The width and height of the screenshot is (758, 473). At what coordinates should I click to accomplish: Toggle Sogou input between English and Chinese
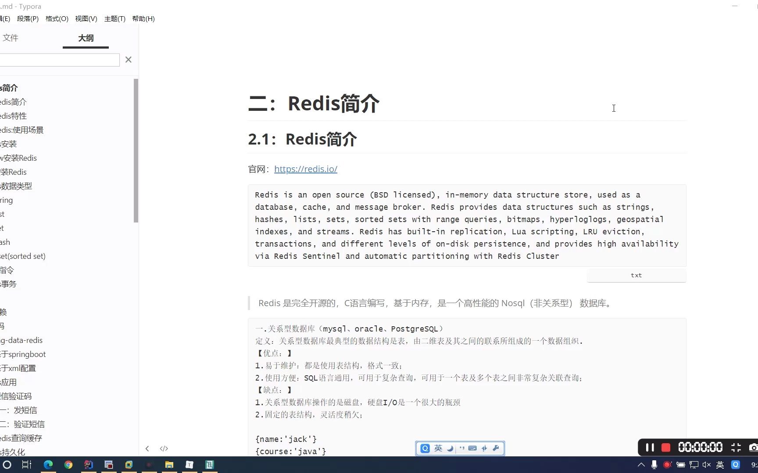[438, 448]
